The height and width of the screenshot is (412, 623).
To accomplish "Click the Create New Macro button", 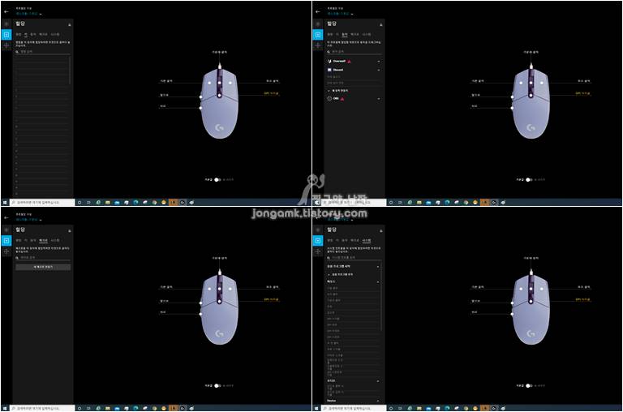I will click(43, 267).
